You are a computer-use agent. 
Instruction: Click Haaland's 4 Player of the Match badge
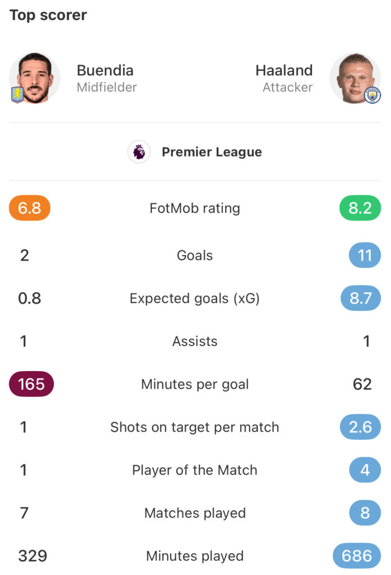point(365,470)
